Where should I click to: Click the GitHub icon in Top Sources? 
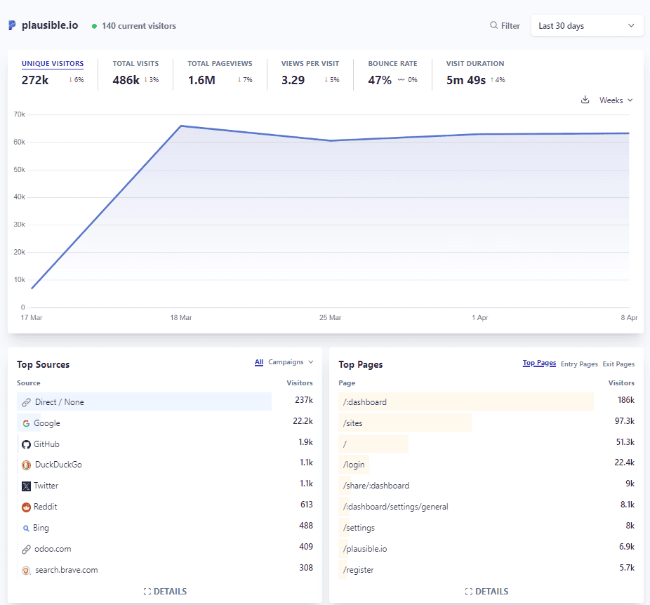click(26, 444)
